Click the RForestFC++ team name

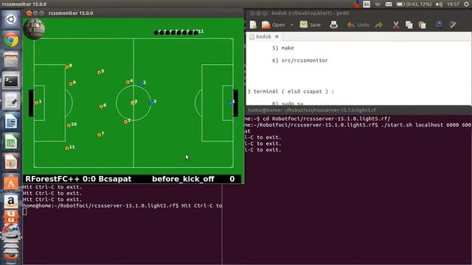(53, 179)
